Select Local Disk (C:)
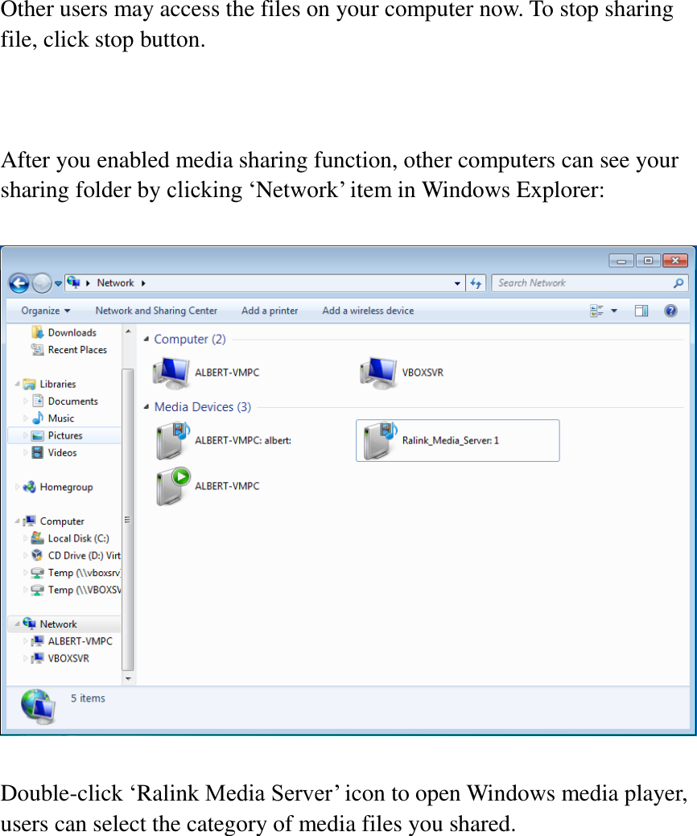 (x=70, y=538)
